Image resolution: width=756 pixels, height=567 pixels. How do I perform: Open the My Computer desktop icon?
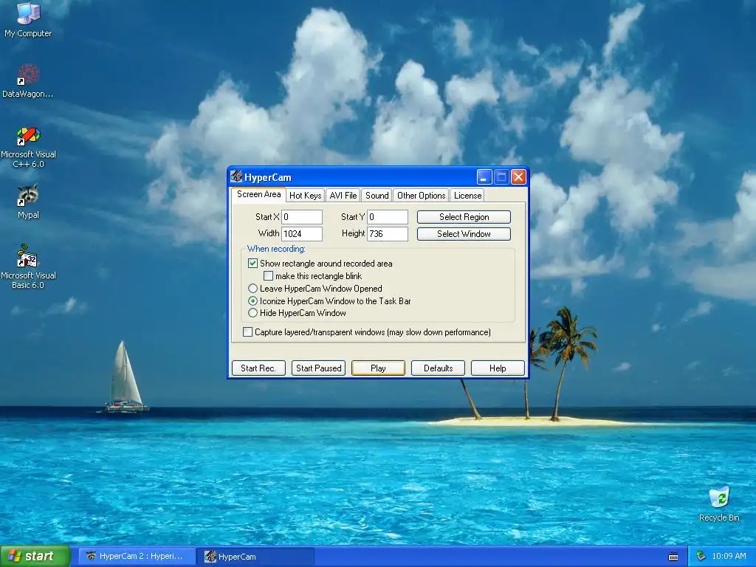click(x=28, y=19)
